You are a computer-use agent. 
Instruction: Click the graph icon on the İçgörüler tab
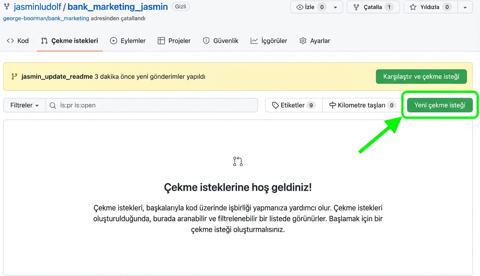click(x=254, y=40)
